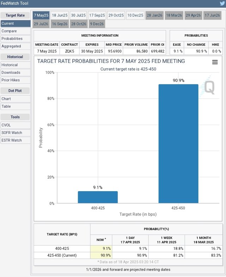Screen dimensions: 226x277
Task: Click the 425-450 (Current) row label
Action: [62, 255]
